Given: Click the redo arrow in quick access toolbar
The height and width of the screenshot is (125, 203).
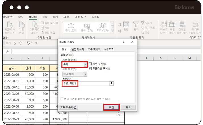Looking at the screenshot, I should (21, 43).
